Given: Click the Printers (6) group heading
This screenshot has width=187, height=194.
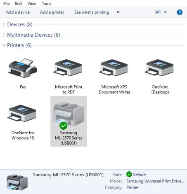Looking at the screenshot, I should click(x=19, y=45).
